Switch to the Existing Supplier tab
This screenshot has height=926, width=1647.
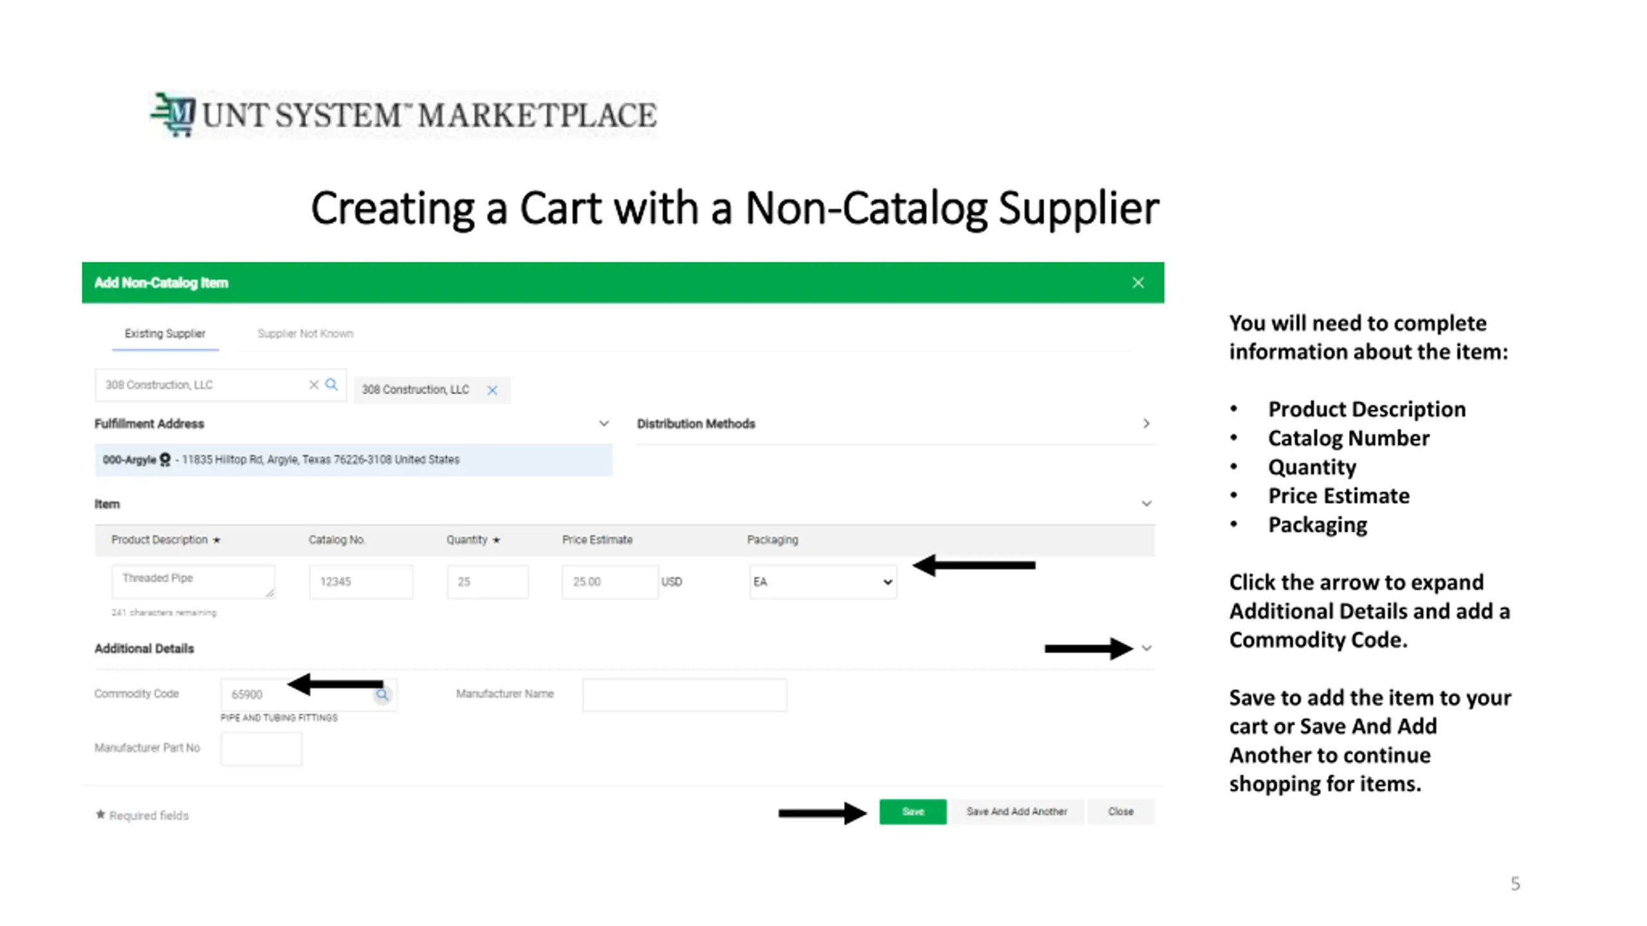coord(165,334)
